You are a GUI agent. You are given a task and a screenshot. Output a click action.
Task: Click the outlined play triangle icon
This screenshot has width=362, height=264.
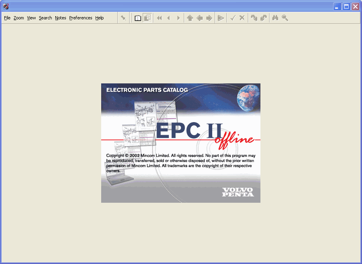pyautogui.click(x=221, y=18)
